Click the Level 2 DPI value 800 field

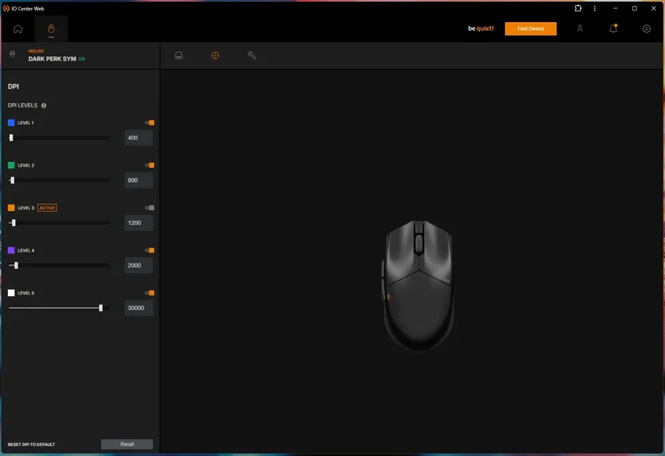tap(139, 180)
